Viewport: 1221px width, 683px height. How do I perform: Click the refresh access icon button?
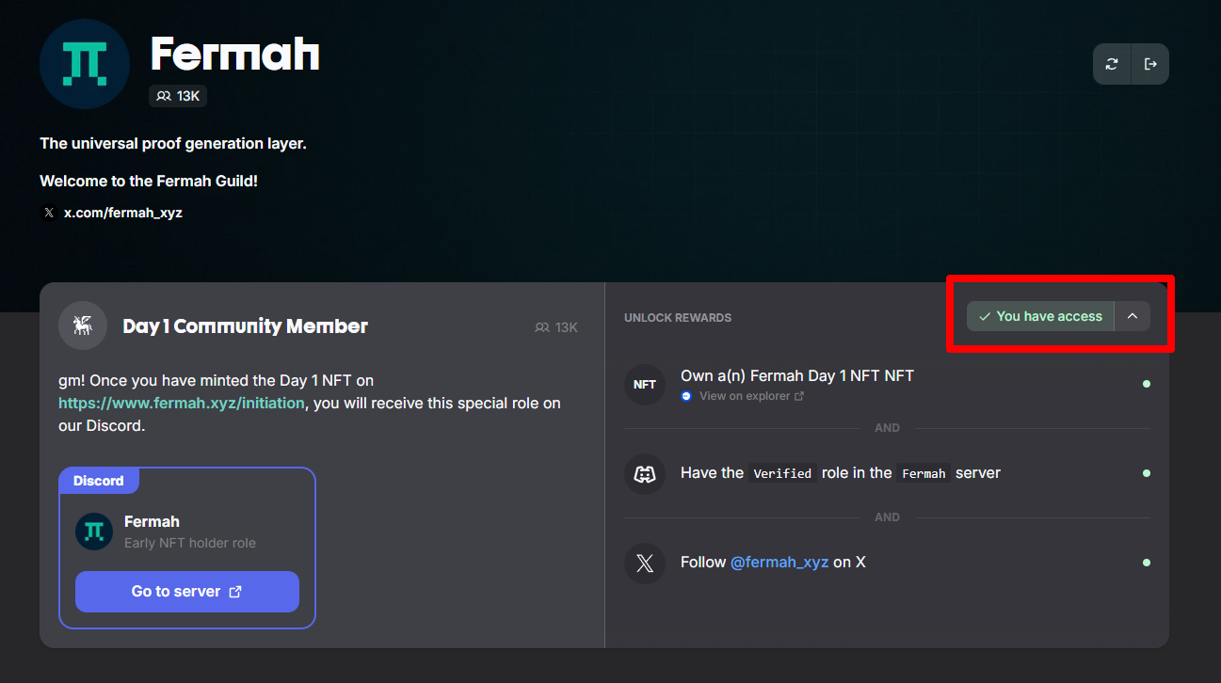pyautogui.click(x=1112, y=64)
